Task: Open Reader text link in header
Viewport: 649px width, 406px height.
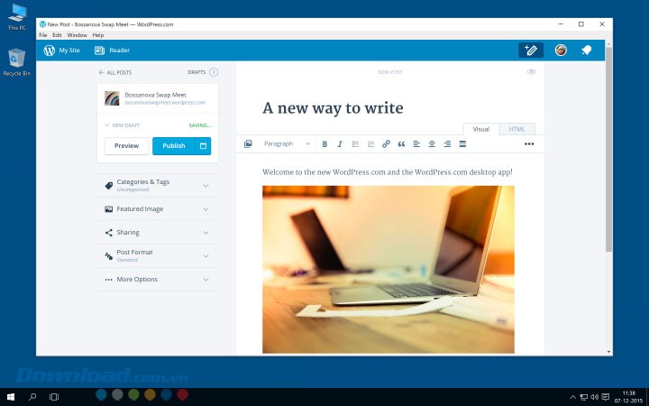Action: click(120, 51)
